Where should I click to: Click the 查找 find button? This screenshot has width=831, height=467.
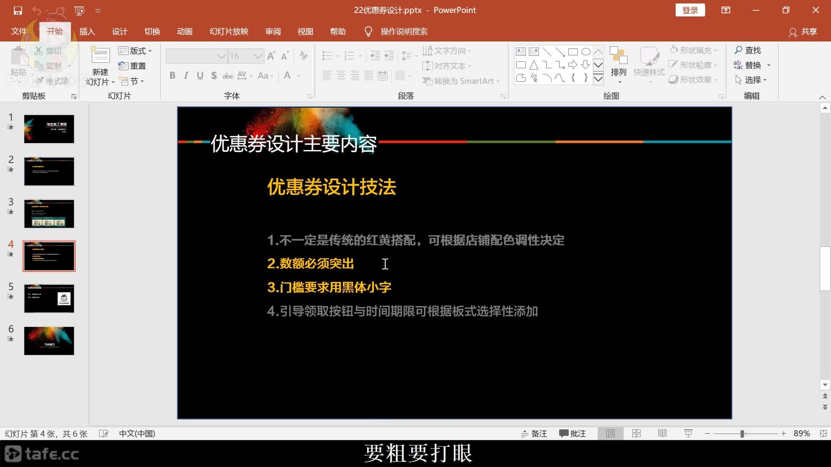click(748, 50)
